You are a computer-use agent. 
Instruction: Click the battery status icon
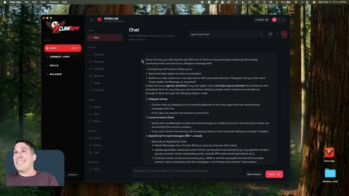click(289, 2)
